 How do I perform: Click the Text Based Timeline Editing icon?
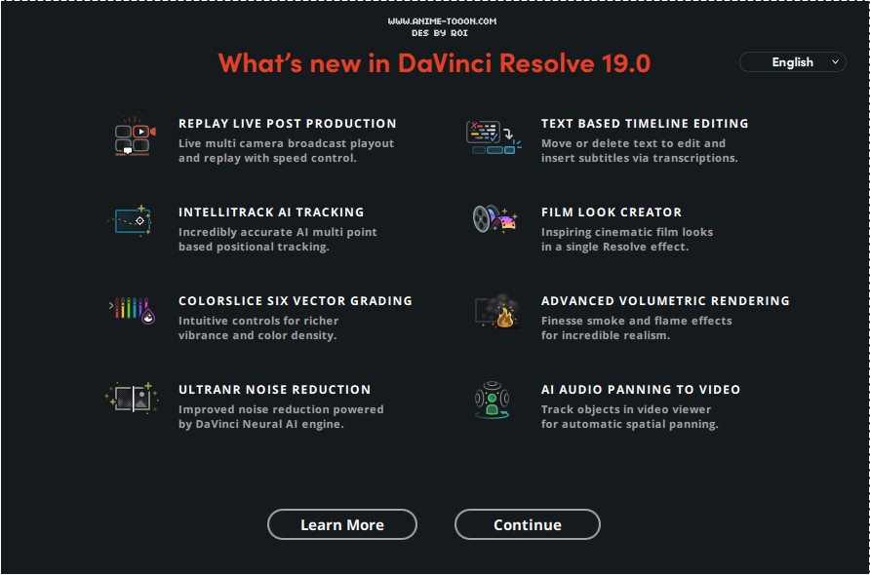coord(494,137)
